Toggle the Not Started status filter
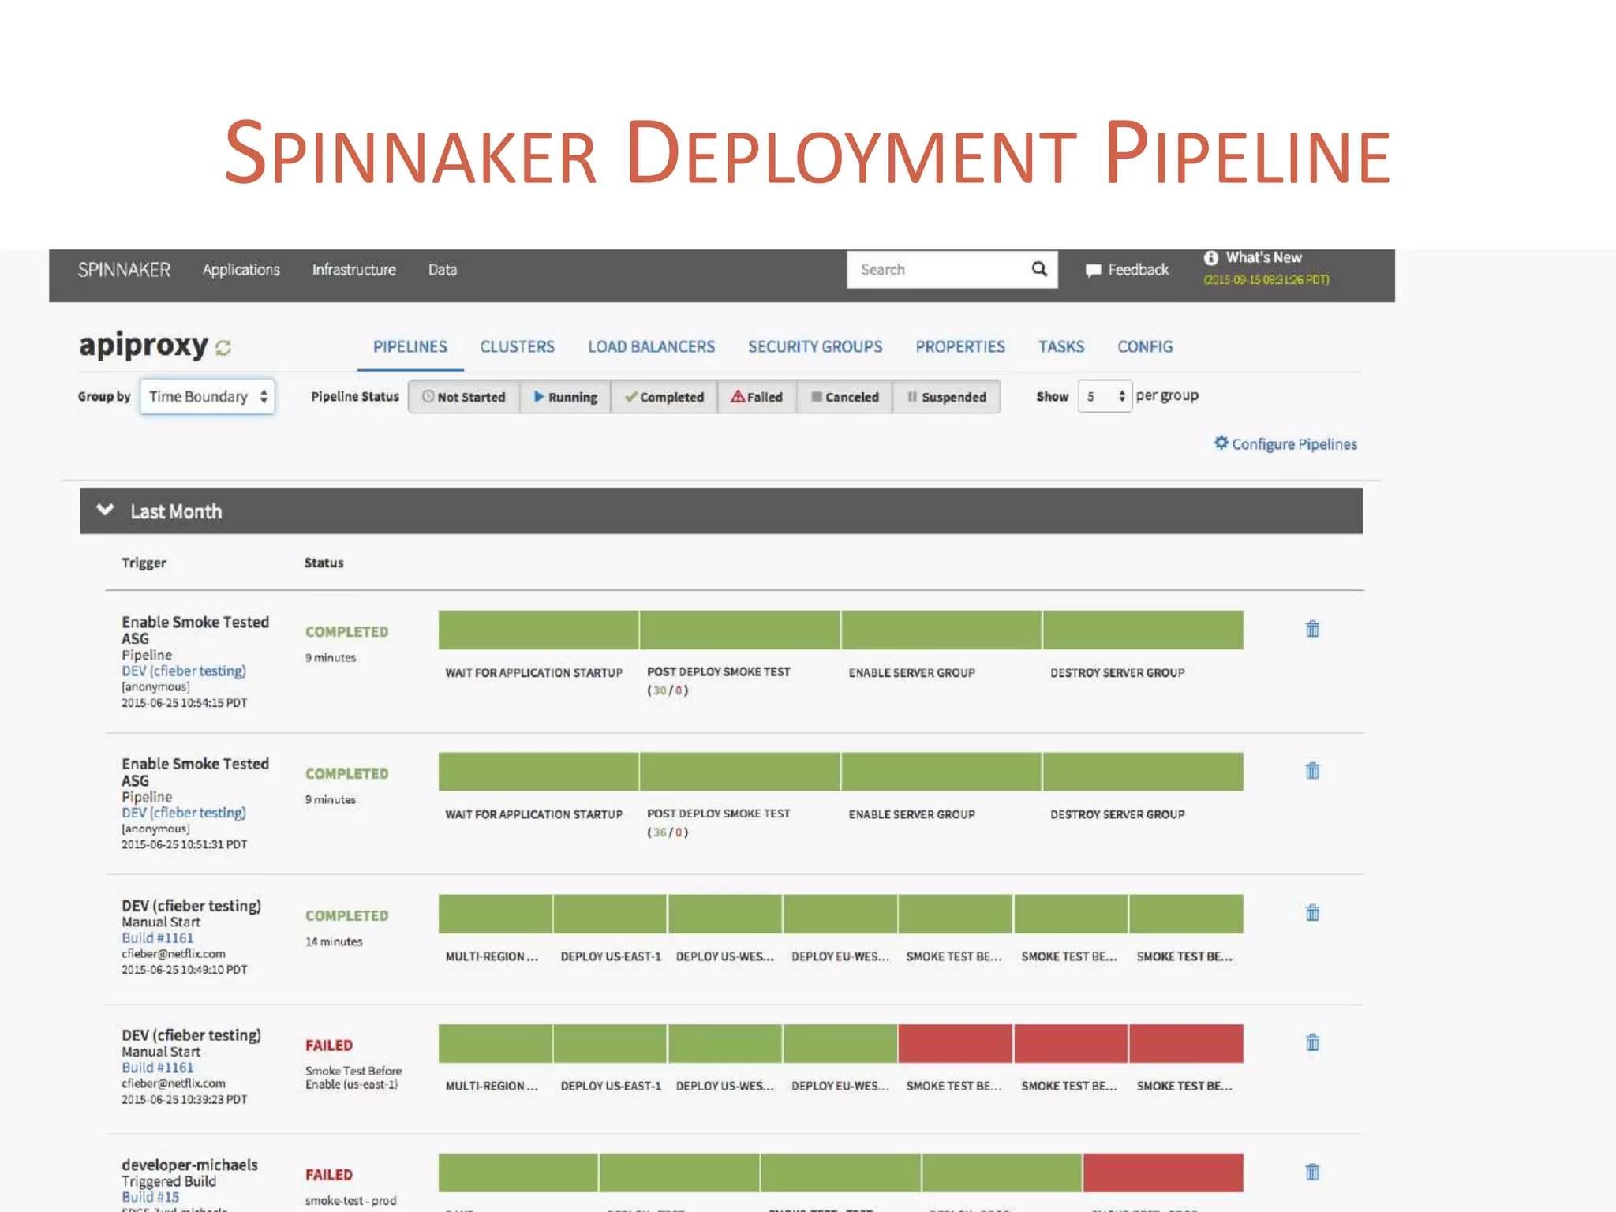 pos(464,397)
